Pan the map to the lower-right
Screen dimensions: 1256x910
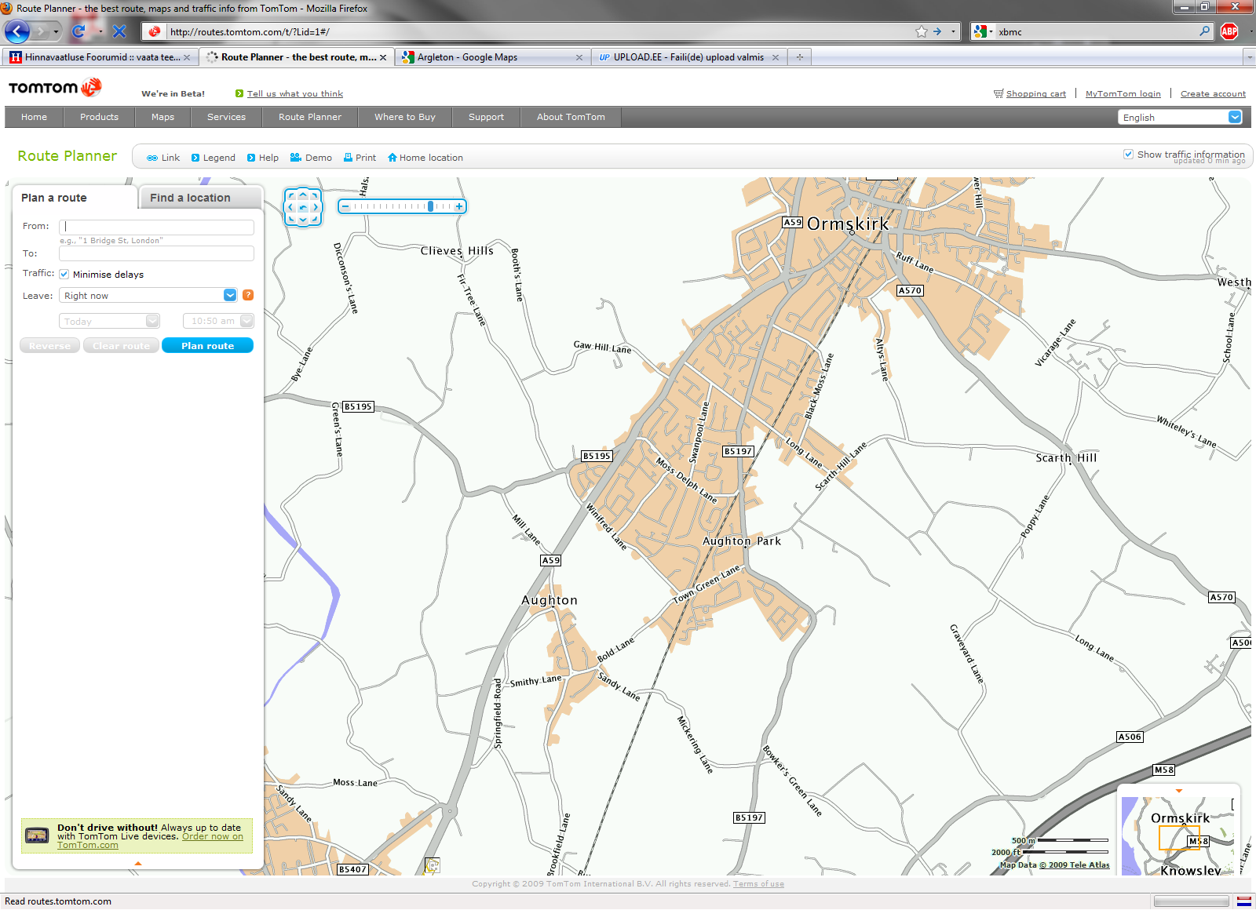click(315, 220)
